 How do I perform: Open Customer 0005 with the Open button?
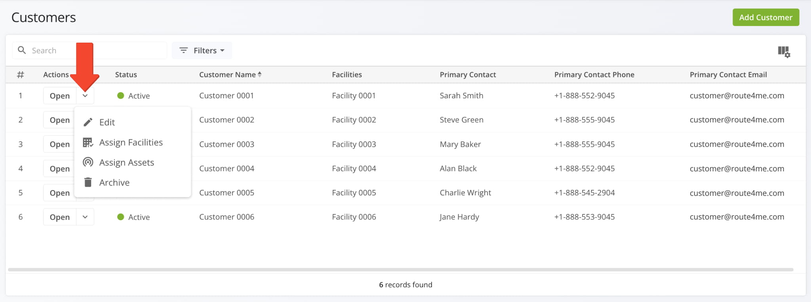coord(59,193)
